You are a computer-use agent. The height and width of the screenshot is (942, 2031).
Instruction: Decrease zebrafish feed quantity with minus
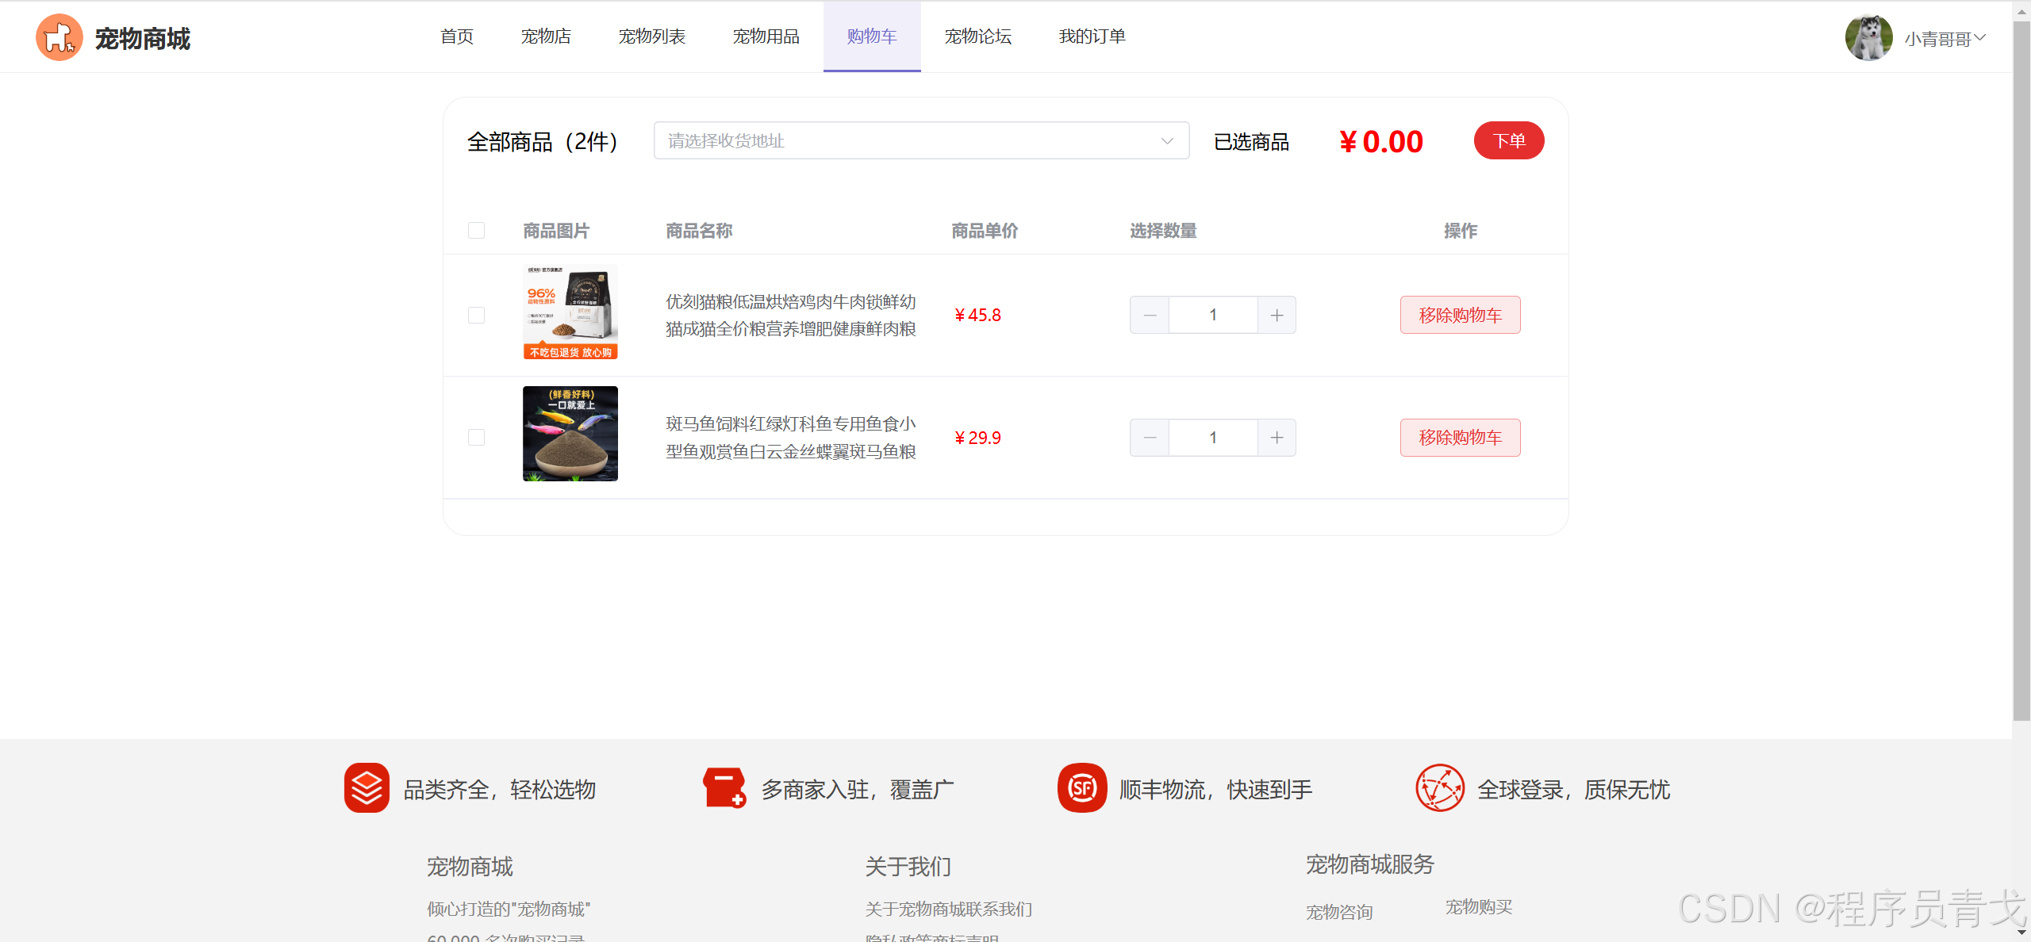(1150, 438)
